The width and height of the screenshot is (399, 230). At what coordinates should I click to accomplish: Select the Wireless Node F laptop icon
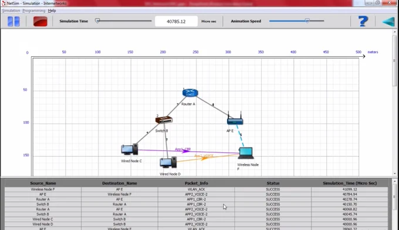(246, 153)
